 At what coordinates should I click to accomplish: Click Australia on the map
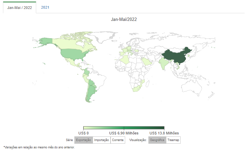click(x=191, y=87)
